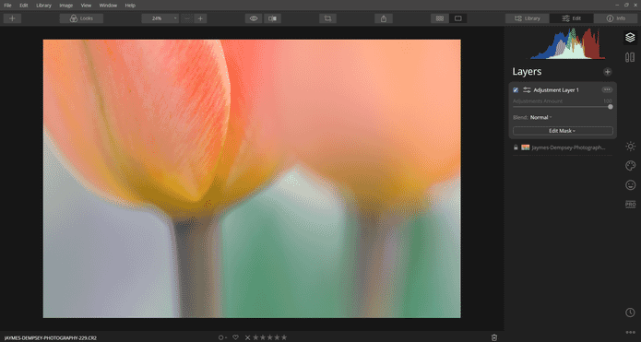Image resolution: width=641 pixels, height=342 pixels.
Task: Open the Edit menu
Action: click(x=24, y=6)
